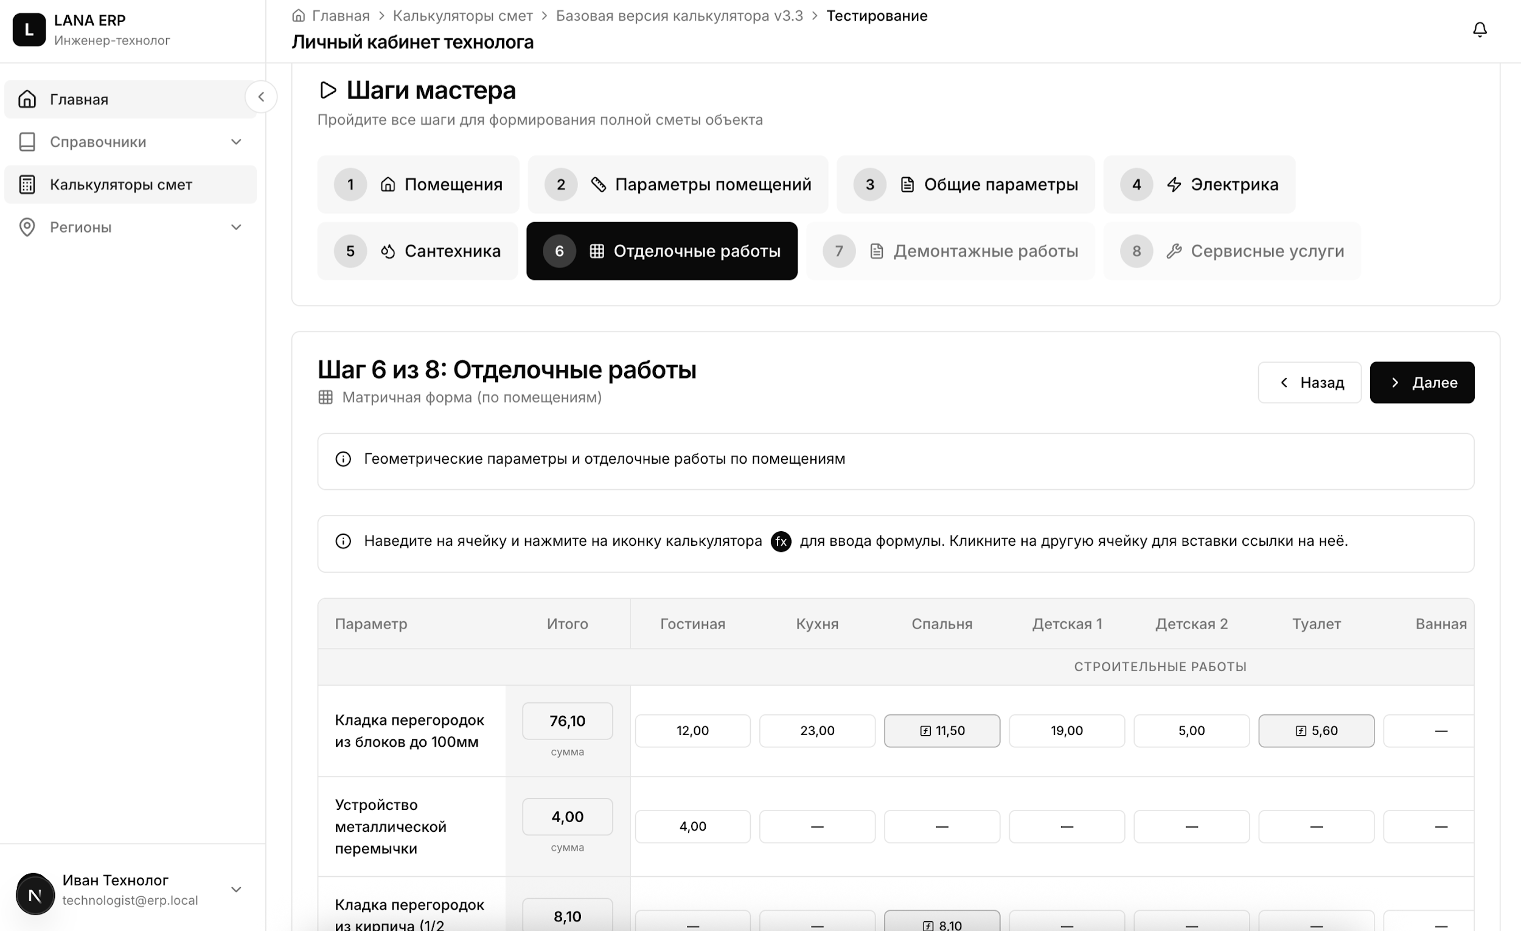This screenshot has width=1521, height=931.
Task: Click the Назад button
Action: pyautogui.click(x=1309, y=382)
